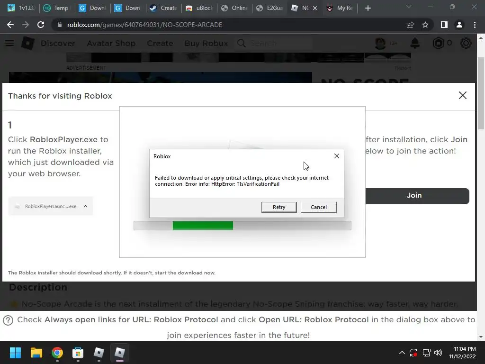Open File Explorer from the taskbar
This screenshot has height=364, width=485.
[x=36, y=353]
